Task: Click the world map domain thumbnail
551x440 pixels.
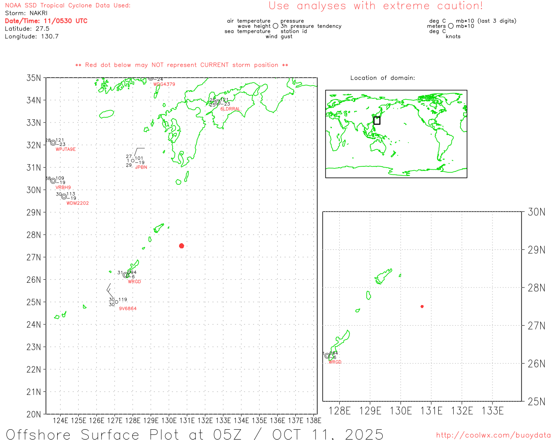Action: click(396, 134)
